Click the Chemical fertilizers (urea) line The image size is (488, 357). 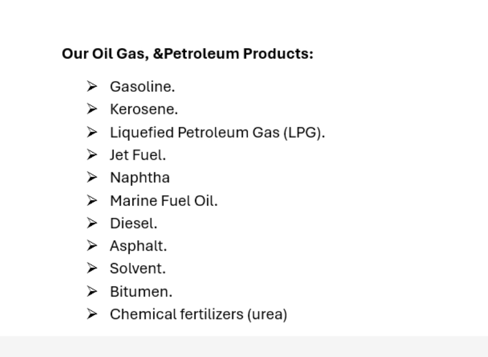coord(198,315)
